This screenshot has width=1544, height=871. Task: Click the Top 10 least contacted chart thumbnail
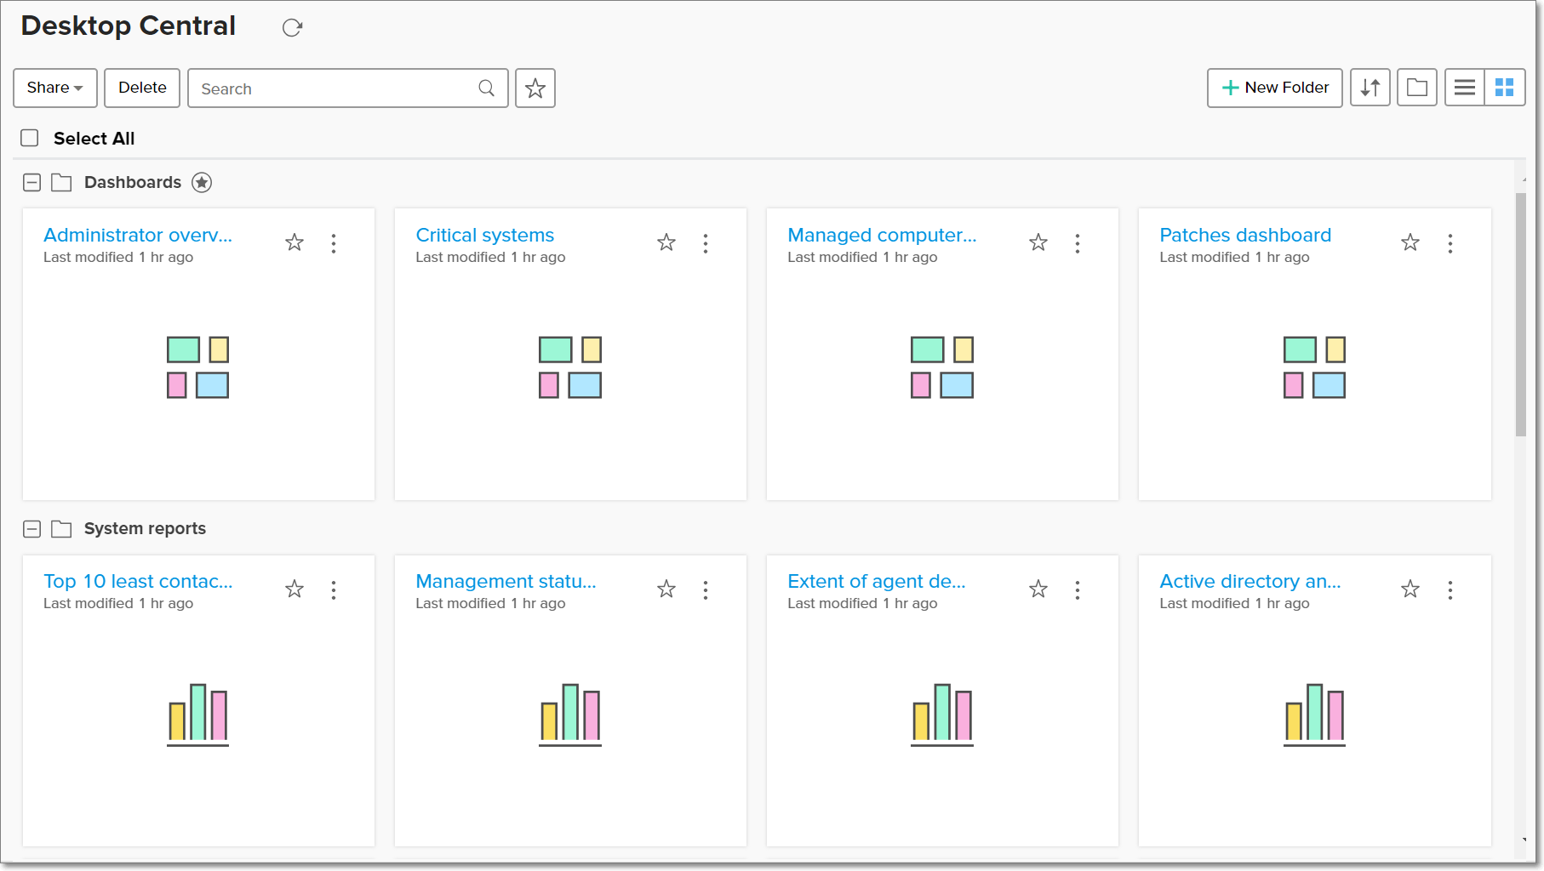[x=198, y=714]
